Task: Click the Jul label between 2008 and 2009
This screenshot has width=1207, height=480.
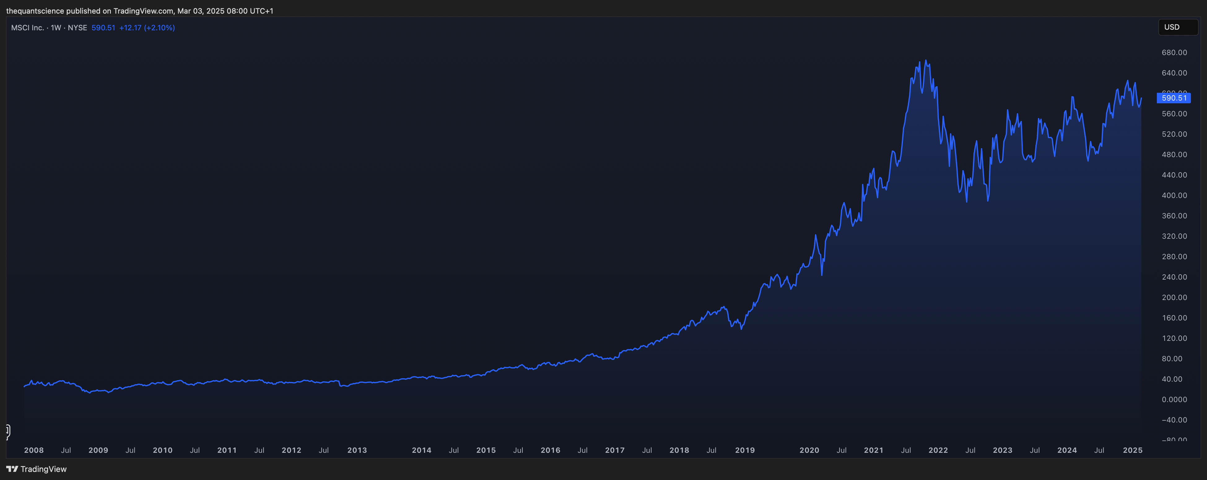Action: tap(66, 450)
